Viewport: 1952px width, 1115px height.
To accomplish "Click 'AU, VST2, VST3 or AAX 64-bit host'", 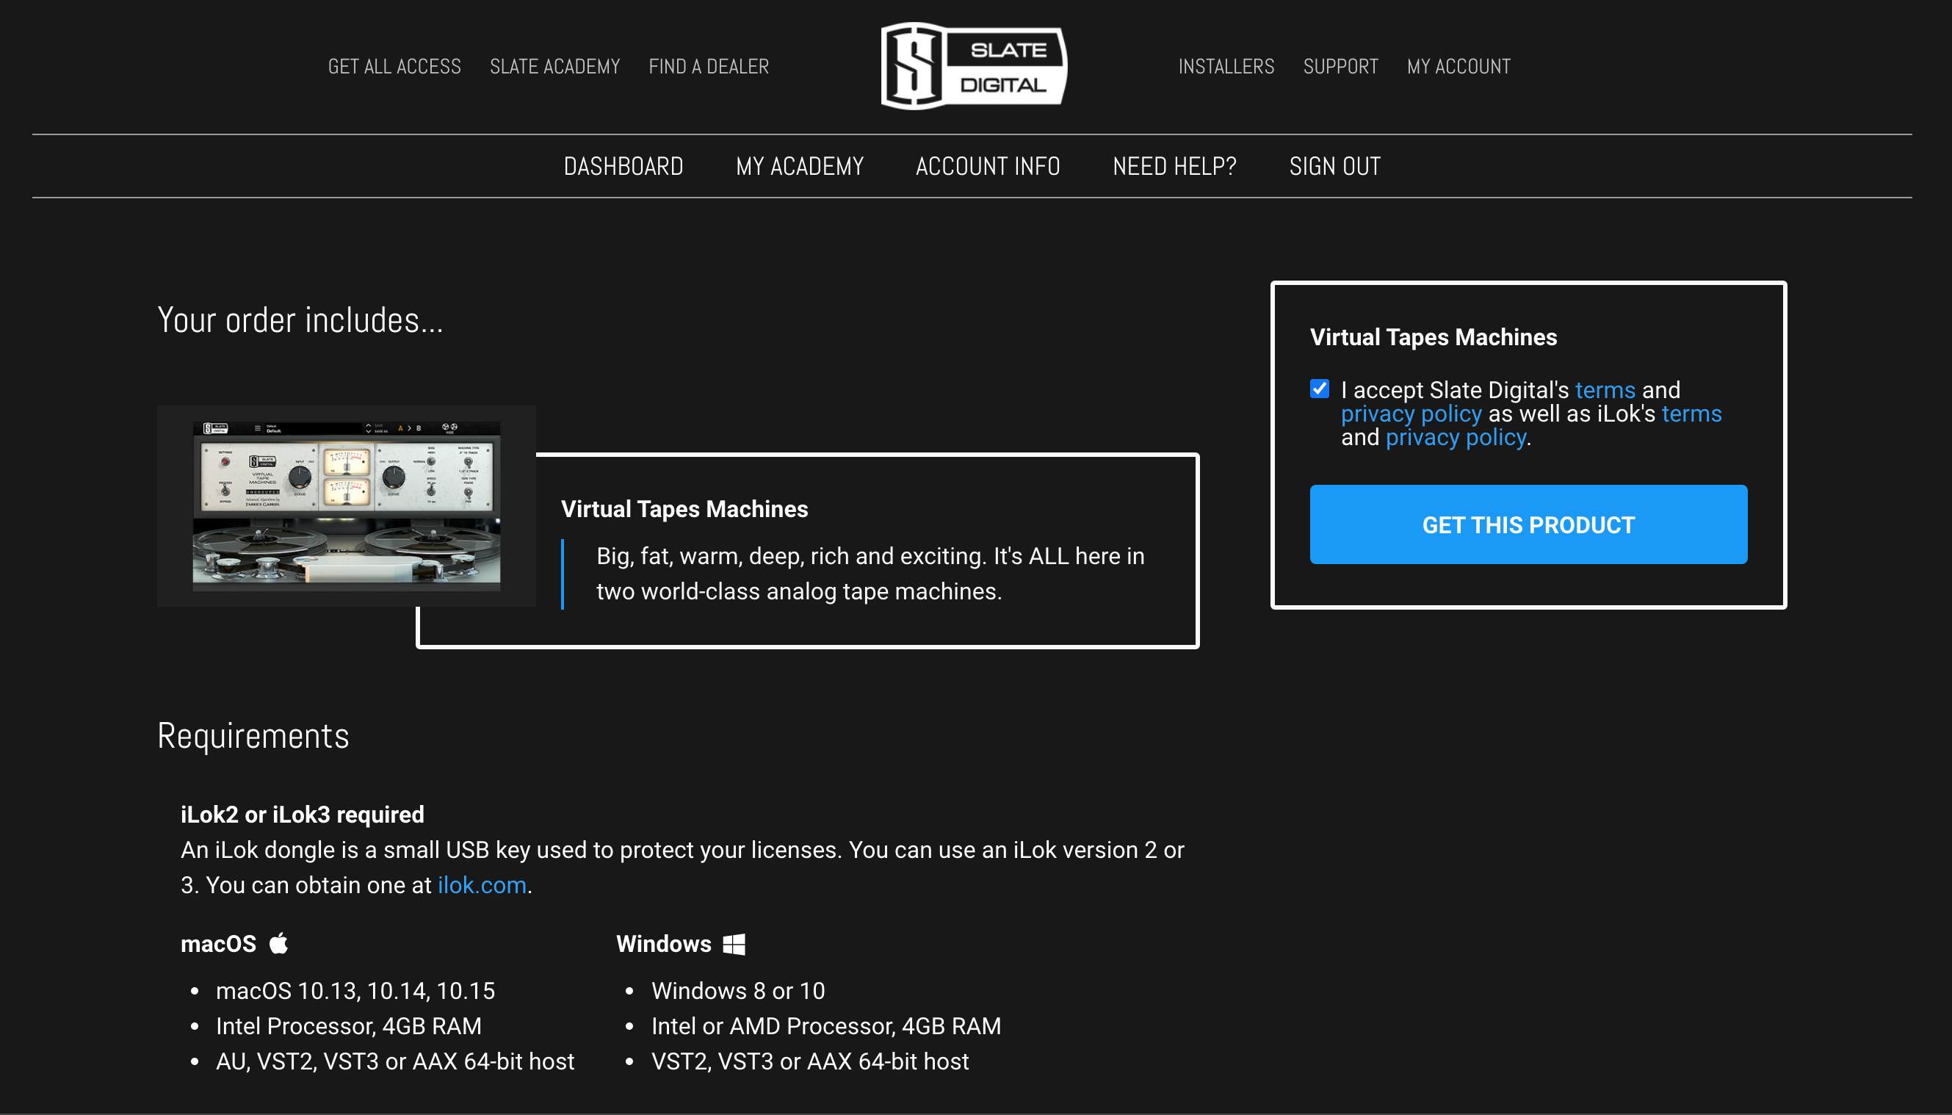I will (x=395, y=1061).
